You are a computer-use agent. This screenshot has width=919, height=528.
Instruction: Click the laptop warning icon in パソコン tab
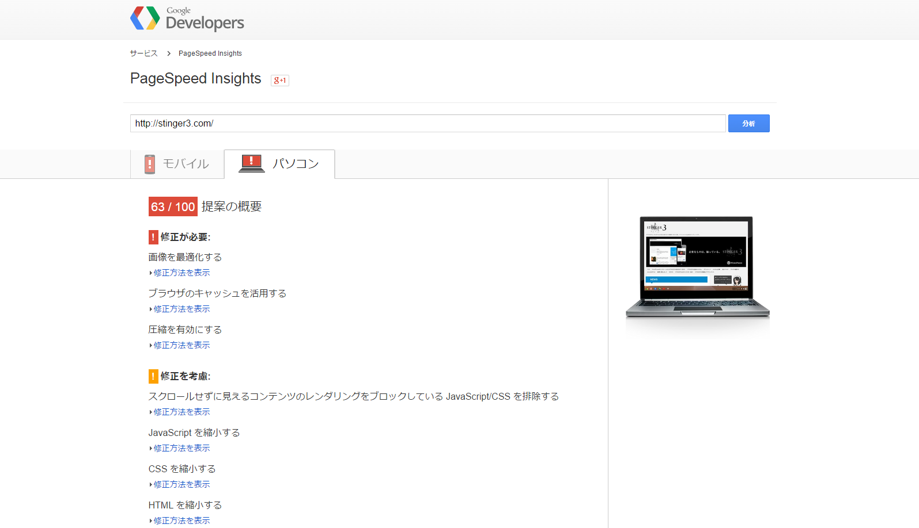(x=252, y=163)
